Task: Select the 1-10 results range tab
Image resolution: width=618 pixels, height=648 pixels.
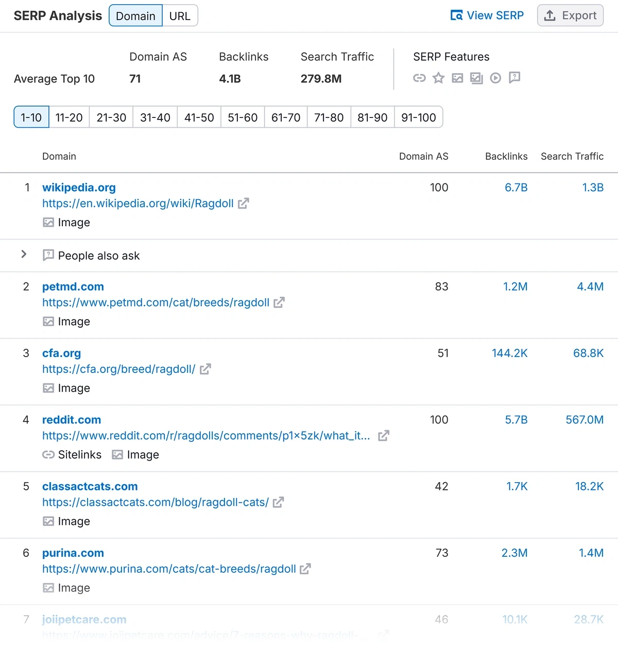Action: 31,117
